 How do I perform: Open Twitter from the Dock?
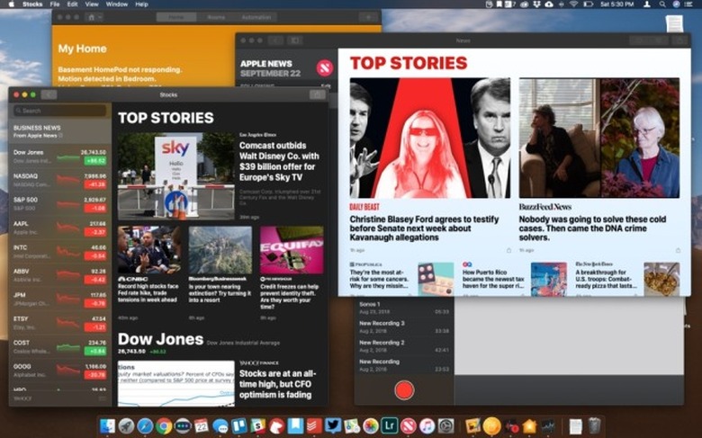[333, 425]
